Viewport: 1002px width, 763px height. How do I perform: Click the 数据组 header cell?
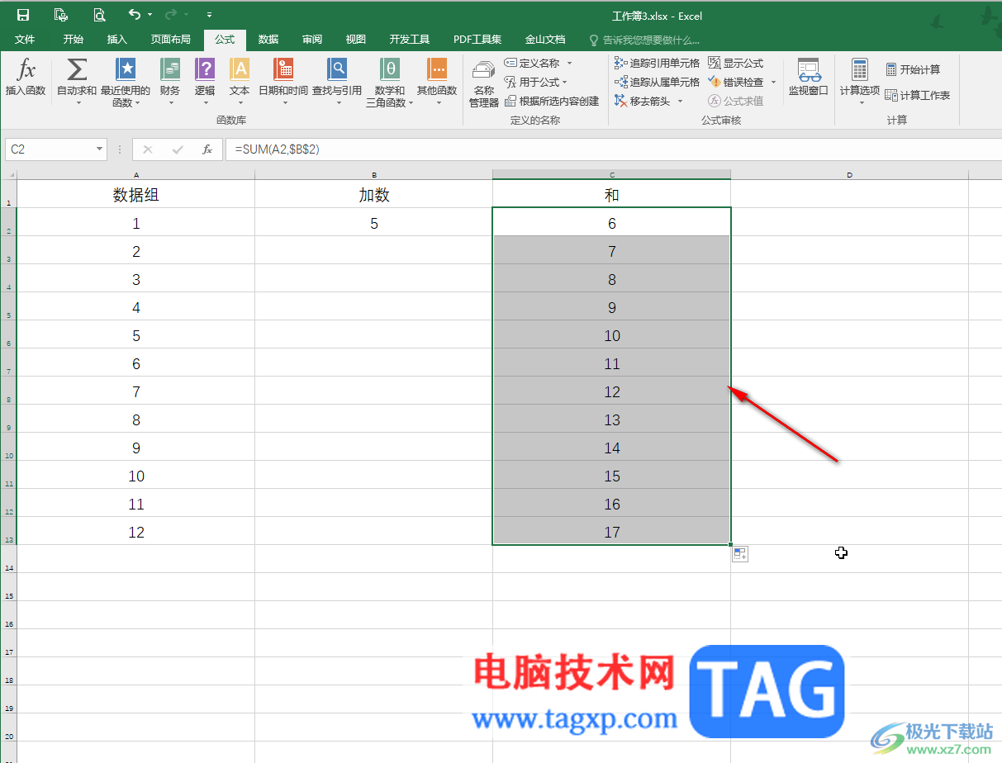(136, 195)
